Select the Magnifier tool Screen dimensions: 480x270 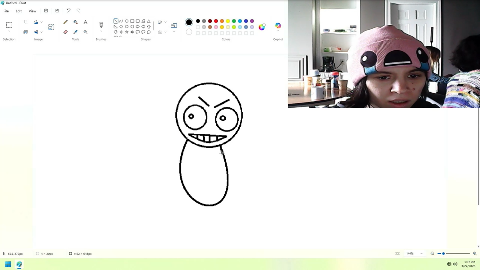[x=85, y=32]
